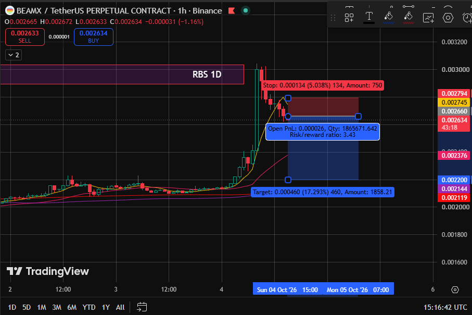Grab the floating toolbar drag handle dots
Screen dimensions: 472x315
point(333,18)
